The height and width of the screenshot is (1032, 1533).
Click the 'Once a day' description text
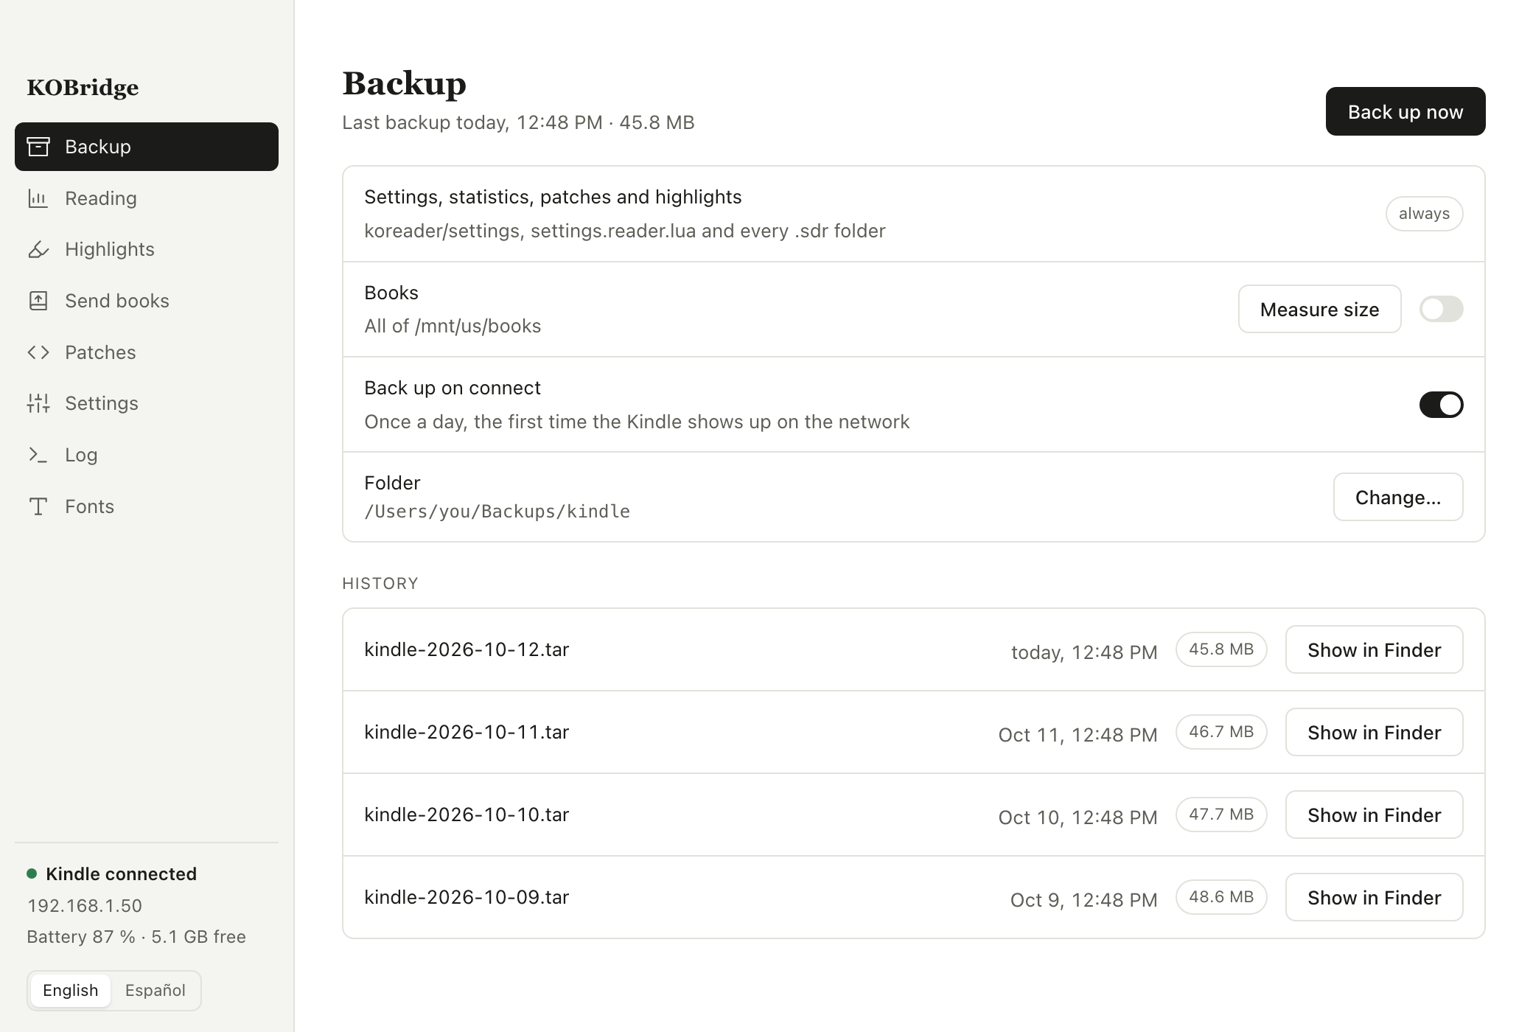tap(637, 422)
